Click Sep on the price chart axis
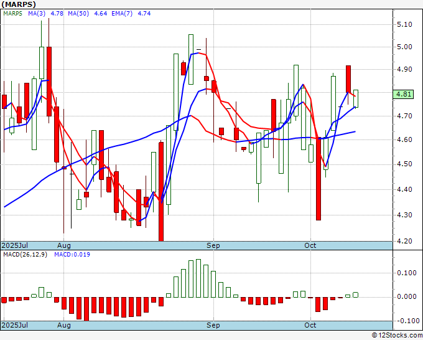This screenshot has height=340, width=423. pyautogui.click(x=213, y=246)
